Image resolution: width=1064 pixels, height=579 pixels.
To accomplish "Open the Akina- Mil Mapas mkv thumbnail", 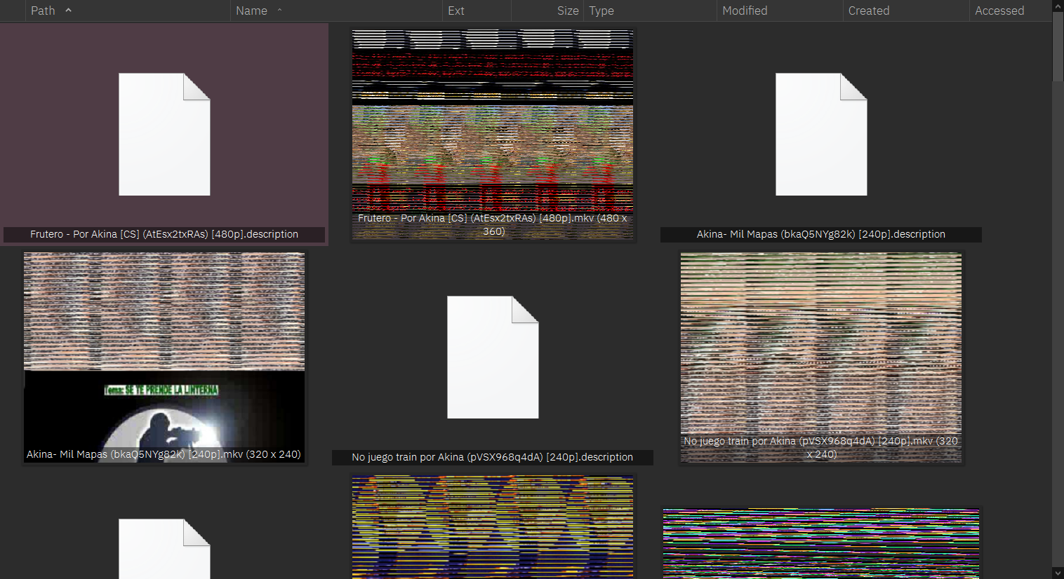I will 164,357.
